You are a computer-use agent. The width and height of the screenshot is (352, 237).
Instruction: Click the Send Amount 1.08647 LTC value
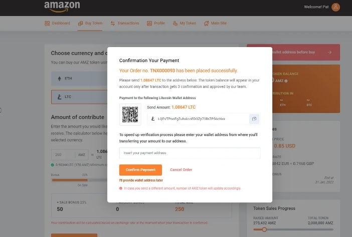[x=184, y=107]
